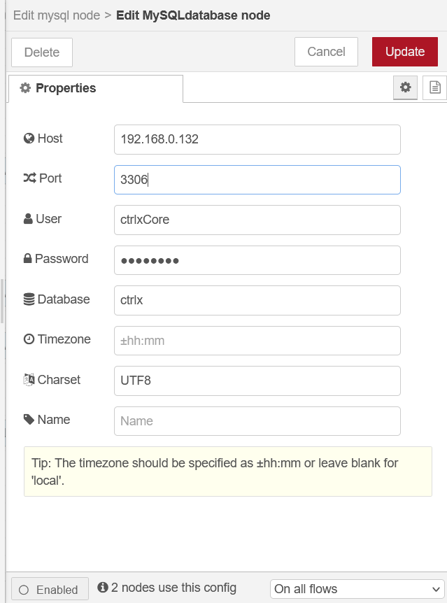Viewport: 447px width, 603px height.
Task: Focus the empty Timezone input field
Action: click(x=257, y=341)
